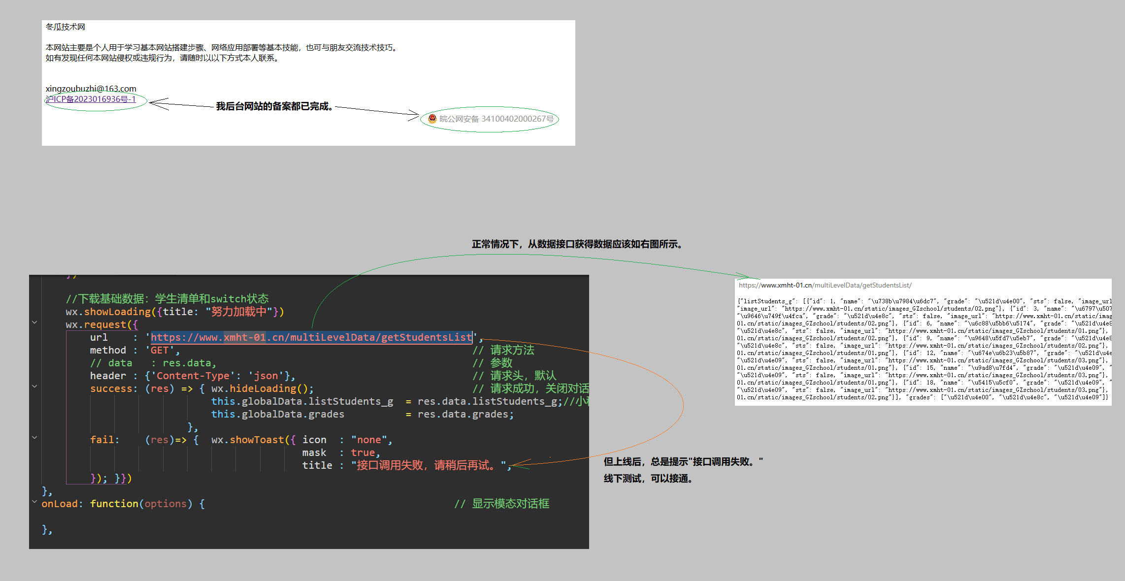The width and height of the screenshot is (1125, 581).
Task: Click the 'GET' method string
Action: [x=160, y=350]
